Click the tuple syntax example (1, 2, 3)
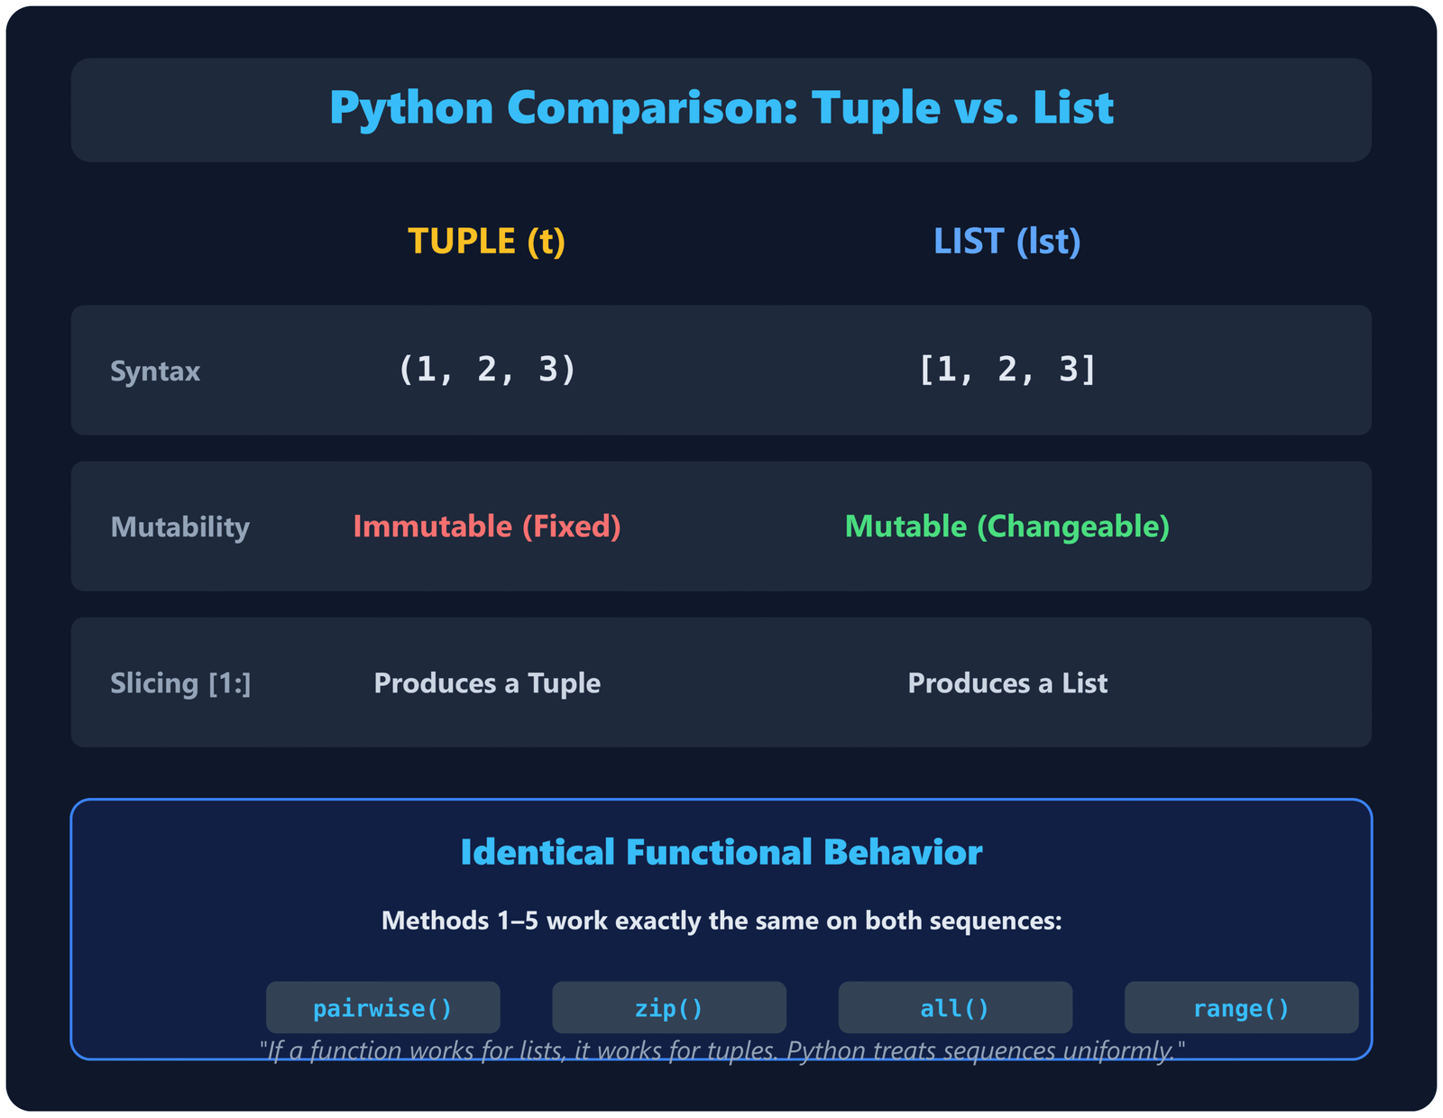The width and height of the screenshot is (1443, 1118). point(486,369)
